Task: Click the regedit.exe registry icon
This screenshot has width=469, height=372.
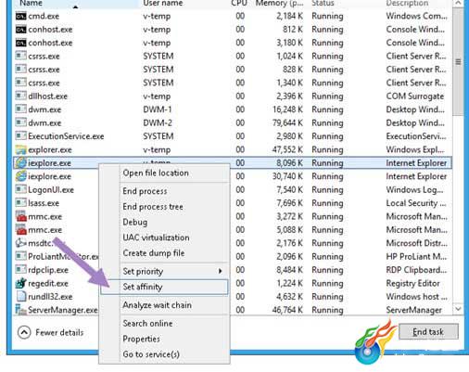Action: pyautogui.click(x=20, y=283)
